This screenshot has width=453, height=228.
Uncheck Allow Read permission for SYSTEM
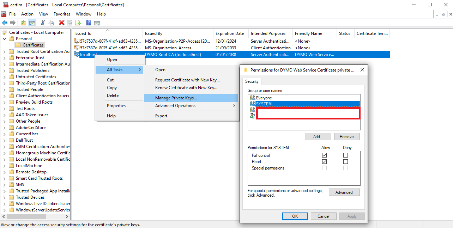[324, 161]
